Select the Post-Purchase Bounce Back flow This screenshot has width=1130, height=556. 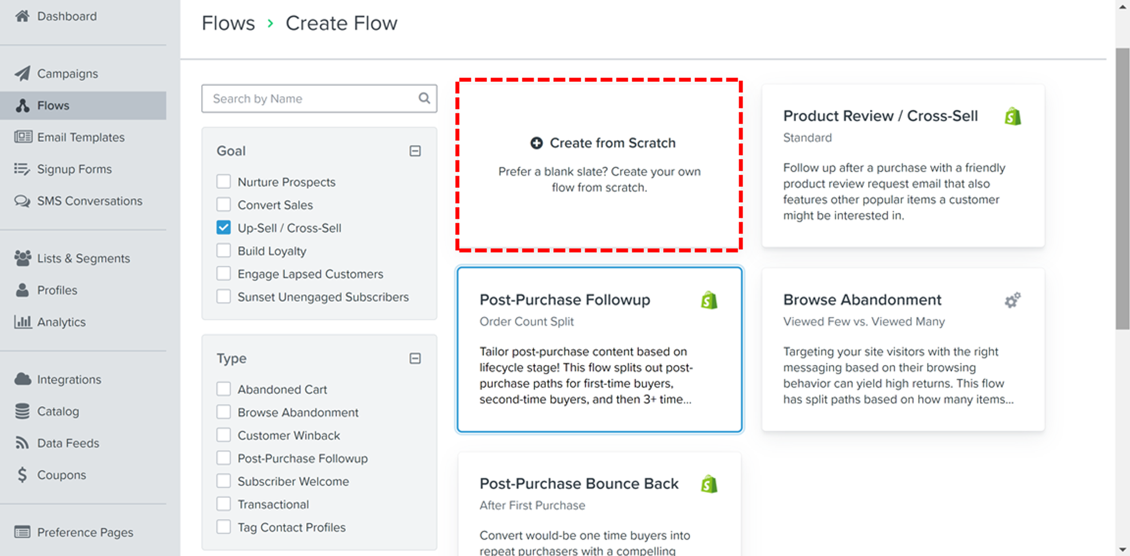coord(579,484)
